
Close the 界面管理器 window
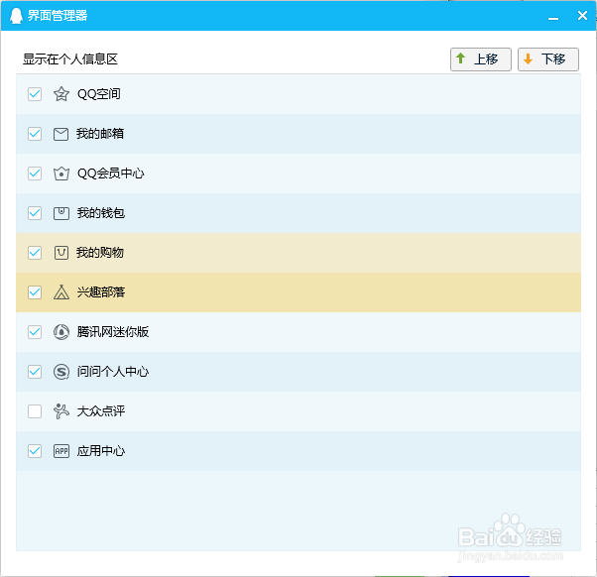tap(582, 16)
